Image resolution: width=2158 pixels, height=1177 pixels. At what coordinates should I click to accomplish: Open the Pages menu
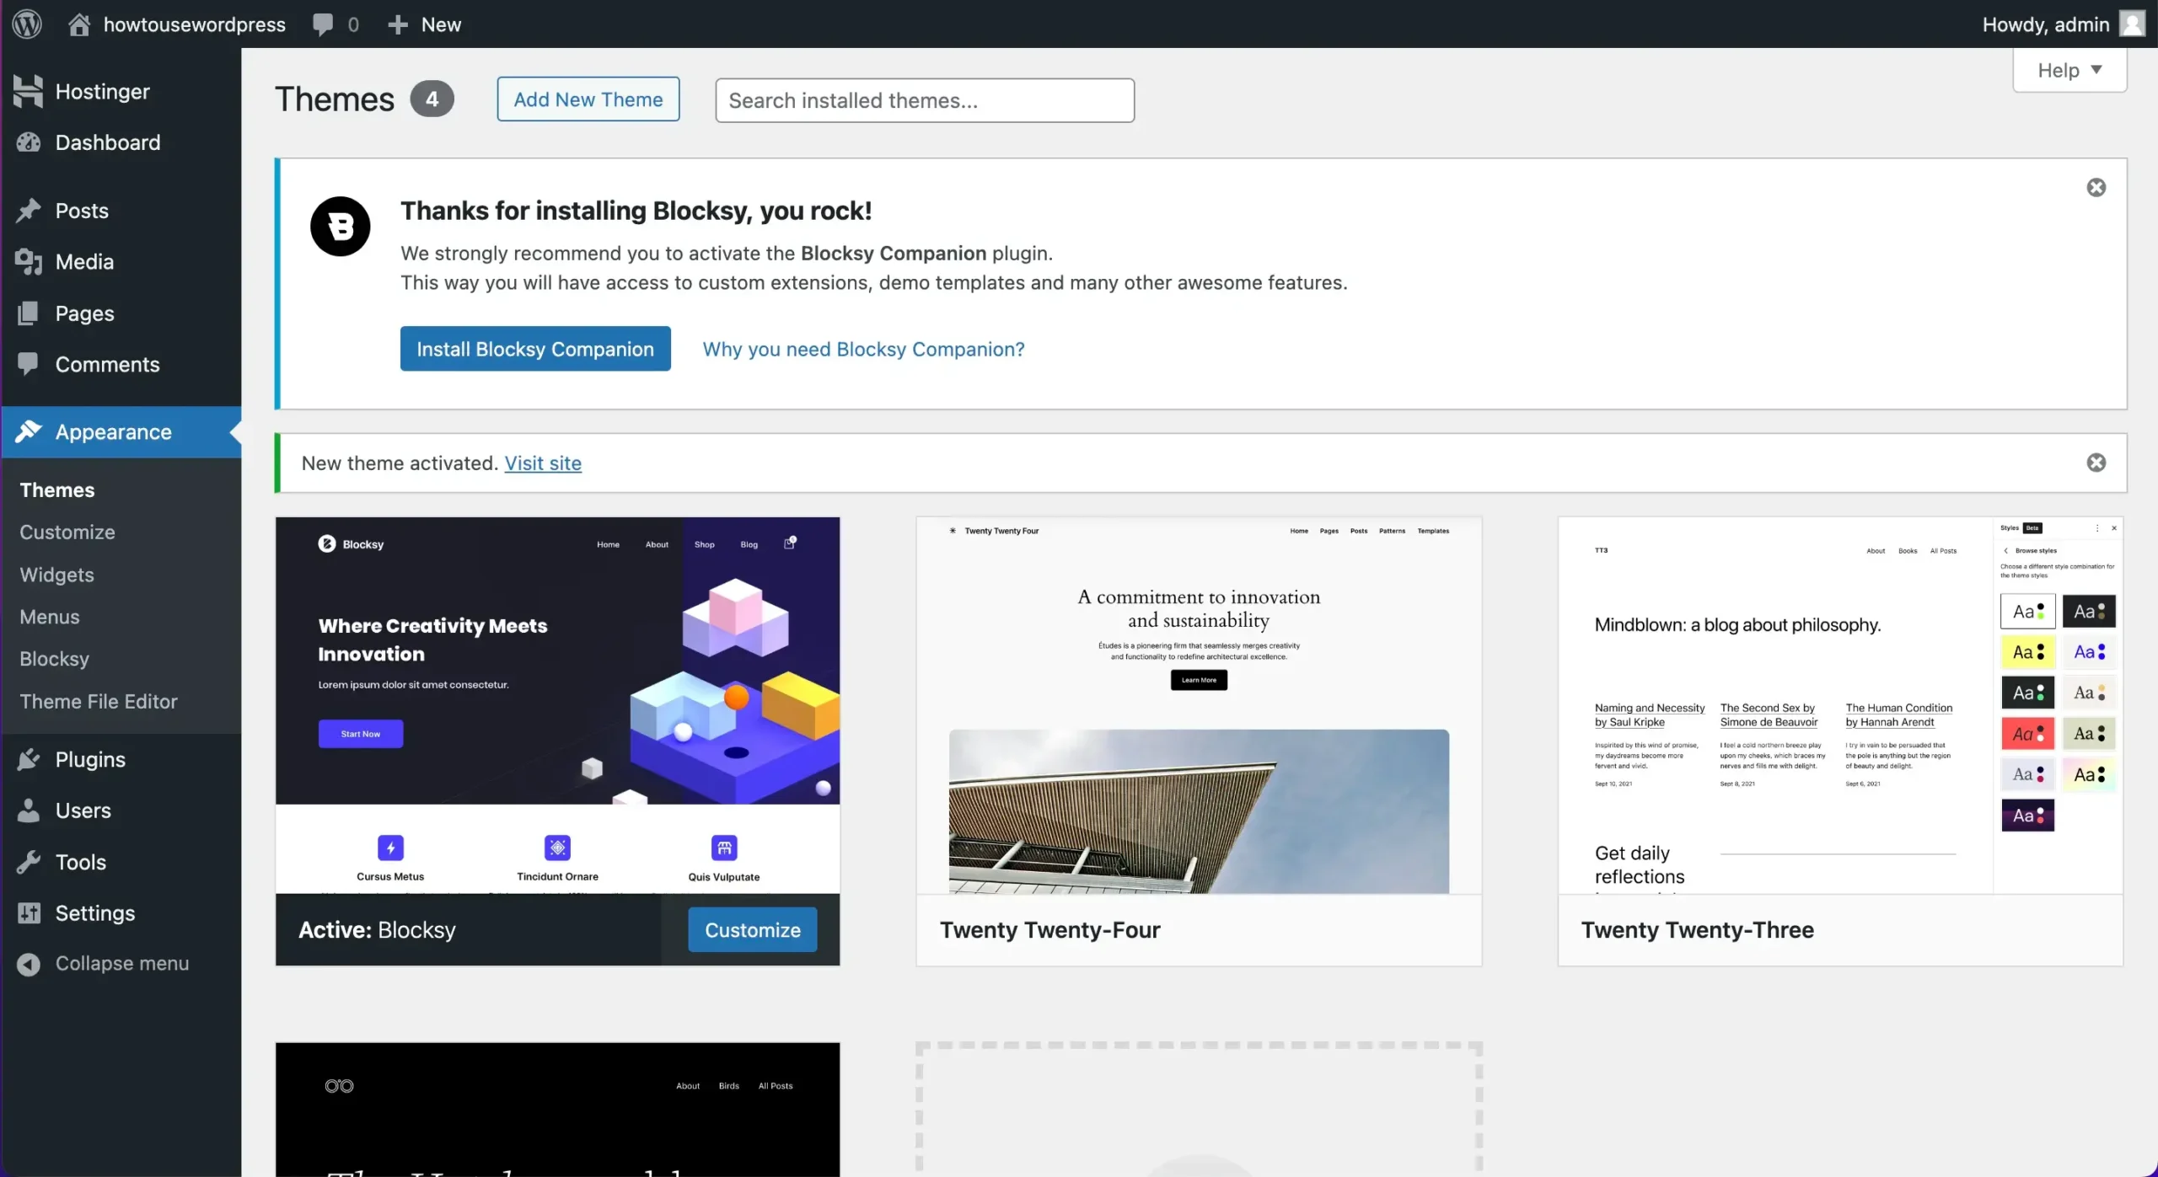pos(121,313)
